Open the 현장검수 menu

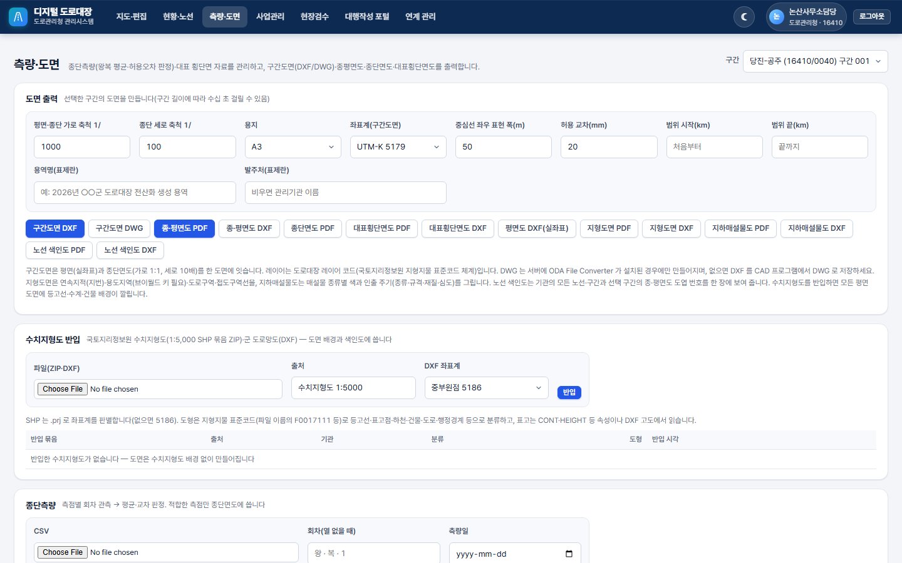point(314,17)
